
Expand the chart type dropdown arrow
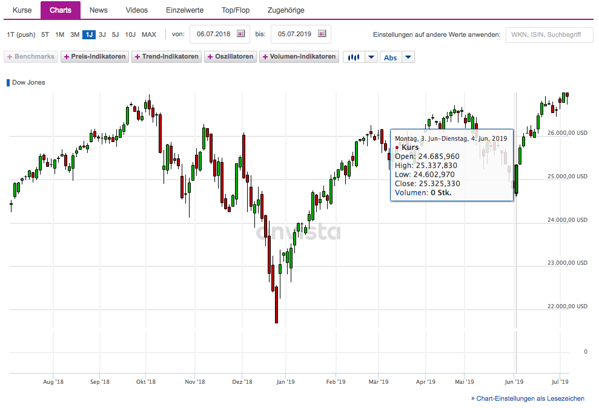tap(371, 57)
